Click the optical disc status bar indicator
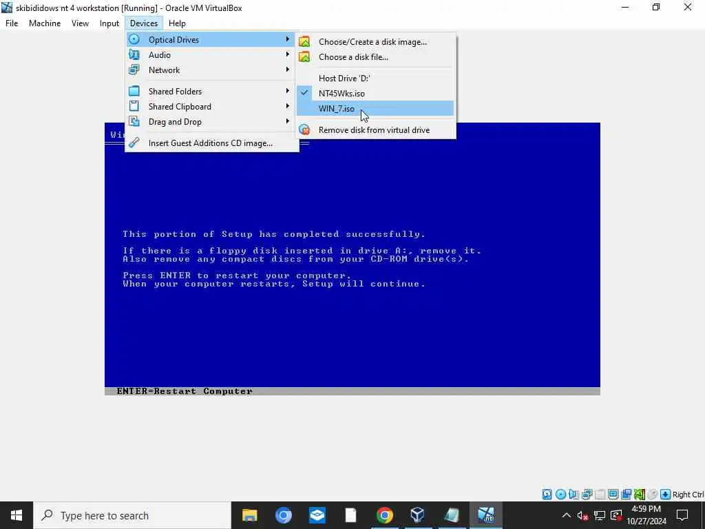Screen dimensions: 705x529 coord(560,495)
